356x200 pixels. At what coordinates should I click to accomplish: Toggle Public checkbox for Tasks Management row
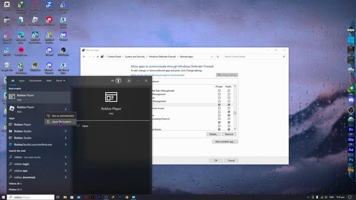pyautogui.click(x=229, y=91)
